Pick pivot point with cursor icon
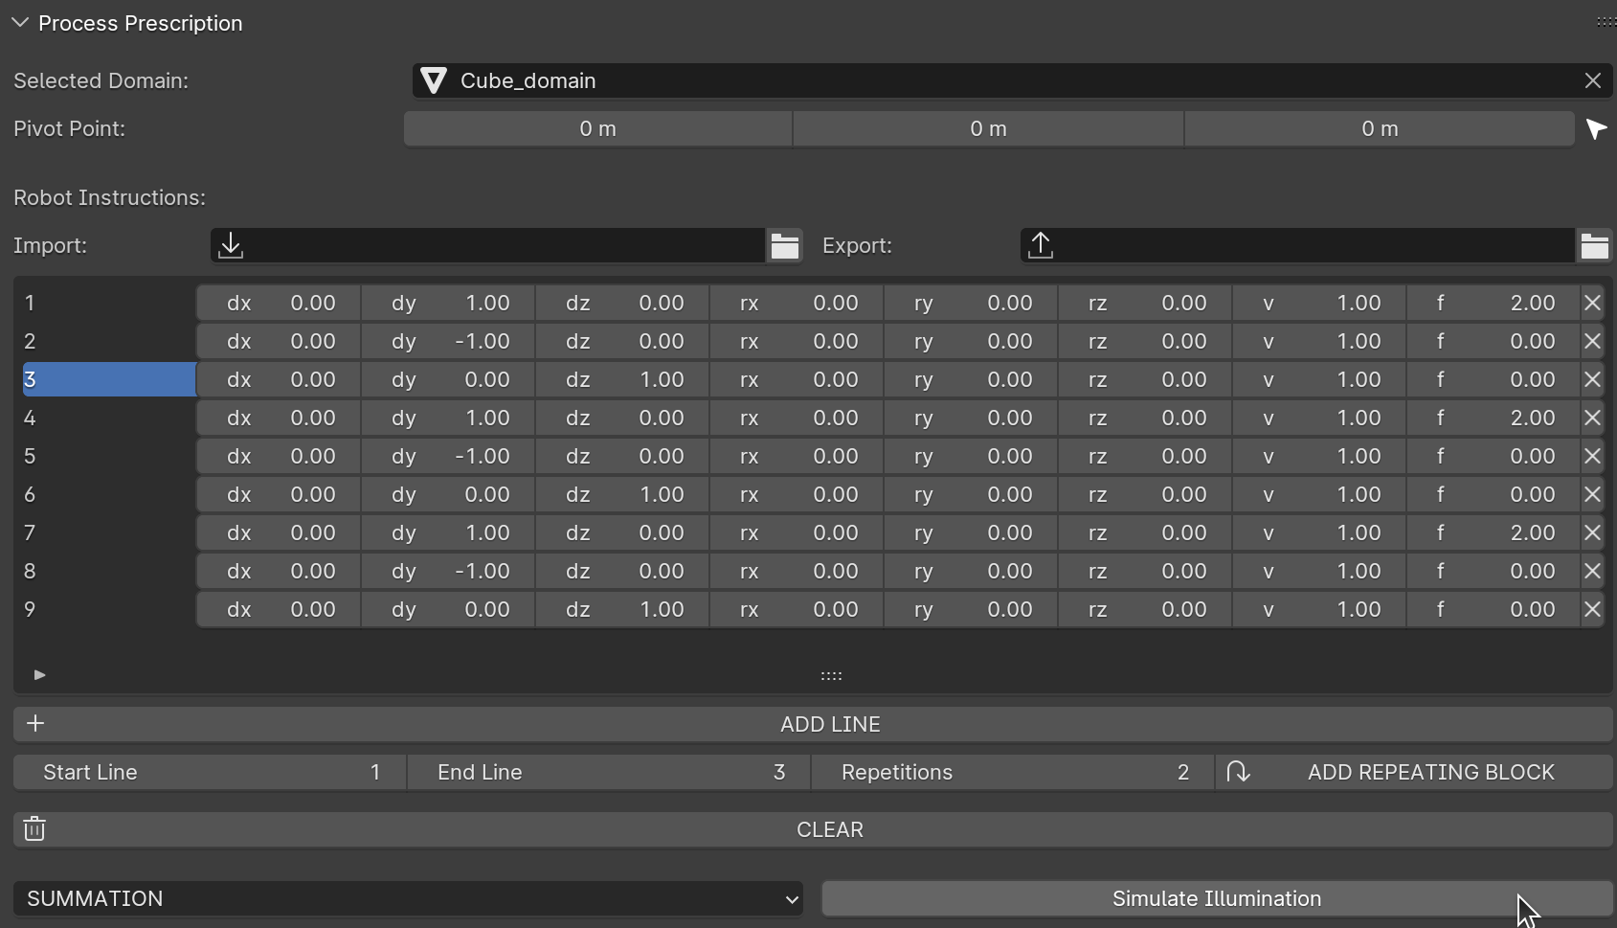This screenshot has height=928, width=1617. click(x=1596, y=129)
